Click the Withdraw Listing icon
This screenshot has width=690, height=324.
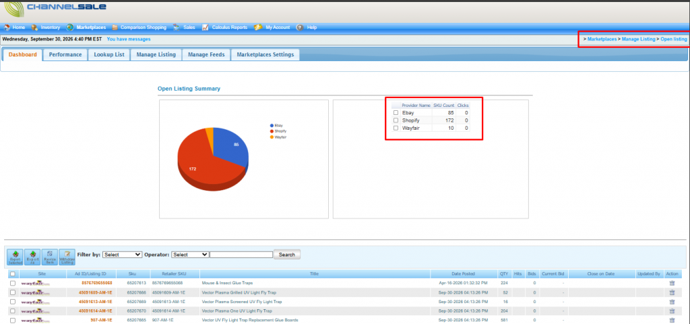(x=67, y=257)
